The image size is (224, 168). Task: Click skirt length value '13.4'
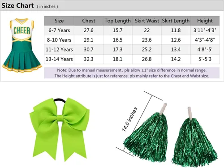pos(176,49)
